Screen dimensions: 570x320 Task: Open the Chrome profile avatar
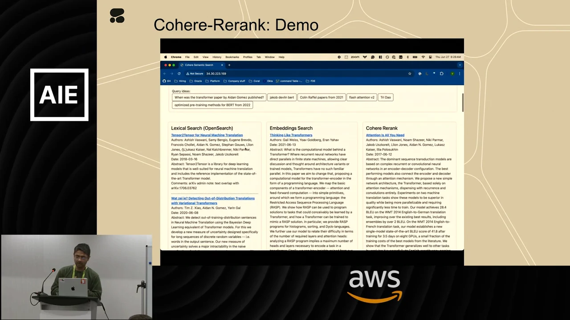coord(452,73)
